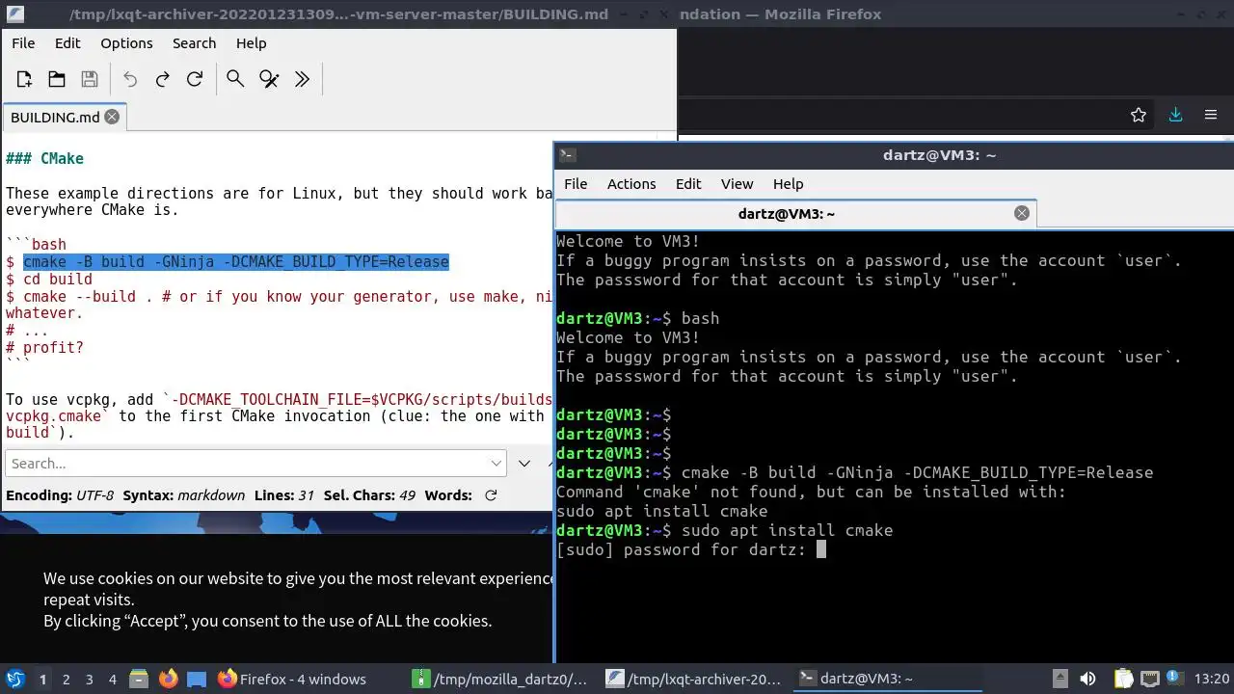The width and height of the screenshot is (1234, 694).
Task: Open the editor File menu
Action: (x=23, y=43)
